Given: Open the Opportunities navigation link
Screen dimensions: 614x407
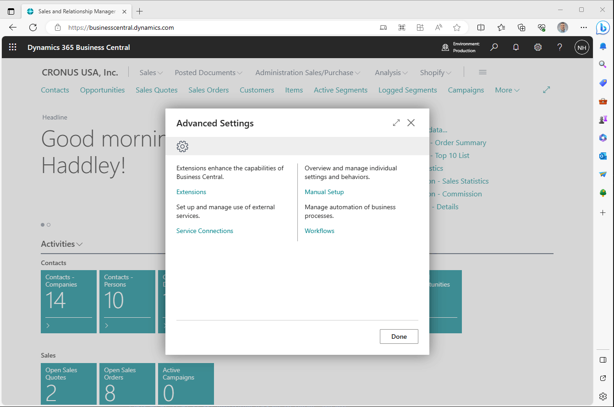Looking at the screenshot, I should pos(103,90).
